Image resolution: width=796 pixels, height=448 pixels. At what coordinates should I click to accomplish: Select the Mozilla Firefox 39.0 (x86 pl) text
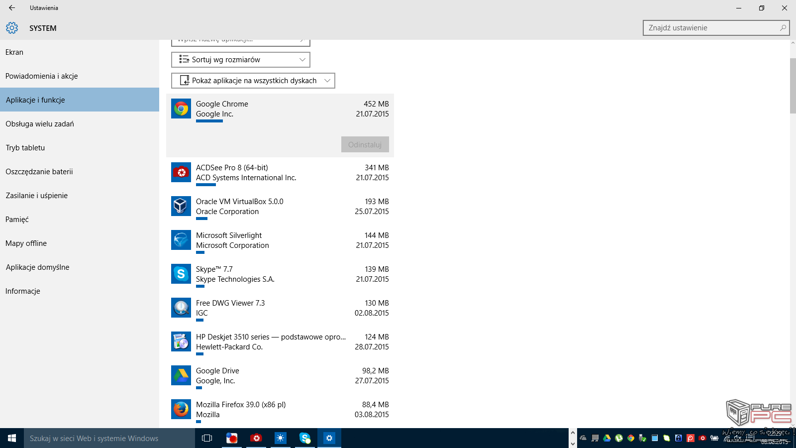coord(241,404)
